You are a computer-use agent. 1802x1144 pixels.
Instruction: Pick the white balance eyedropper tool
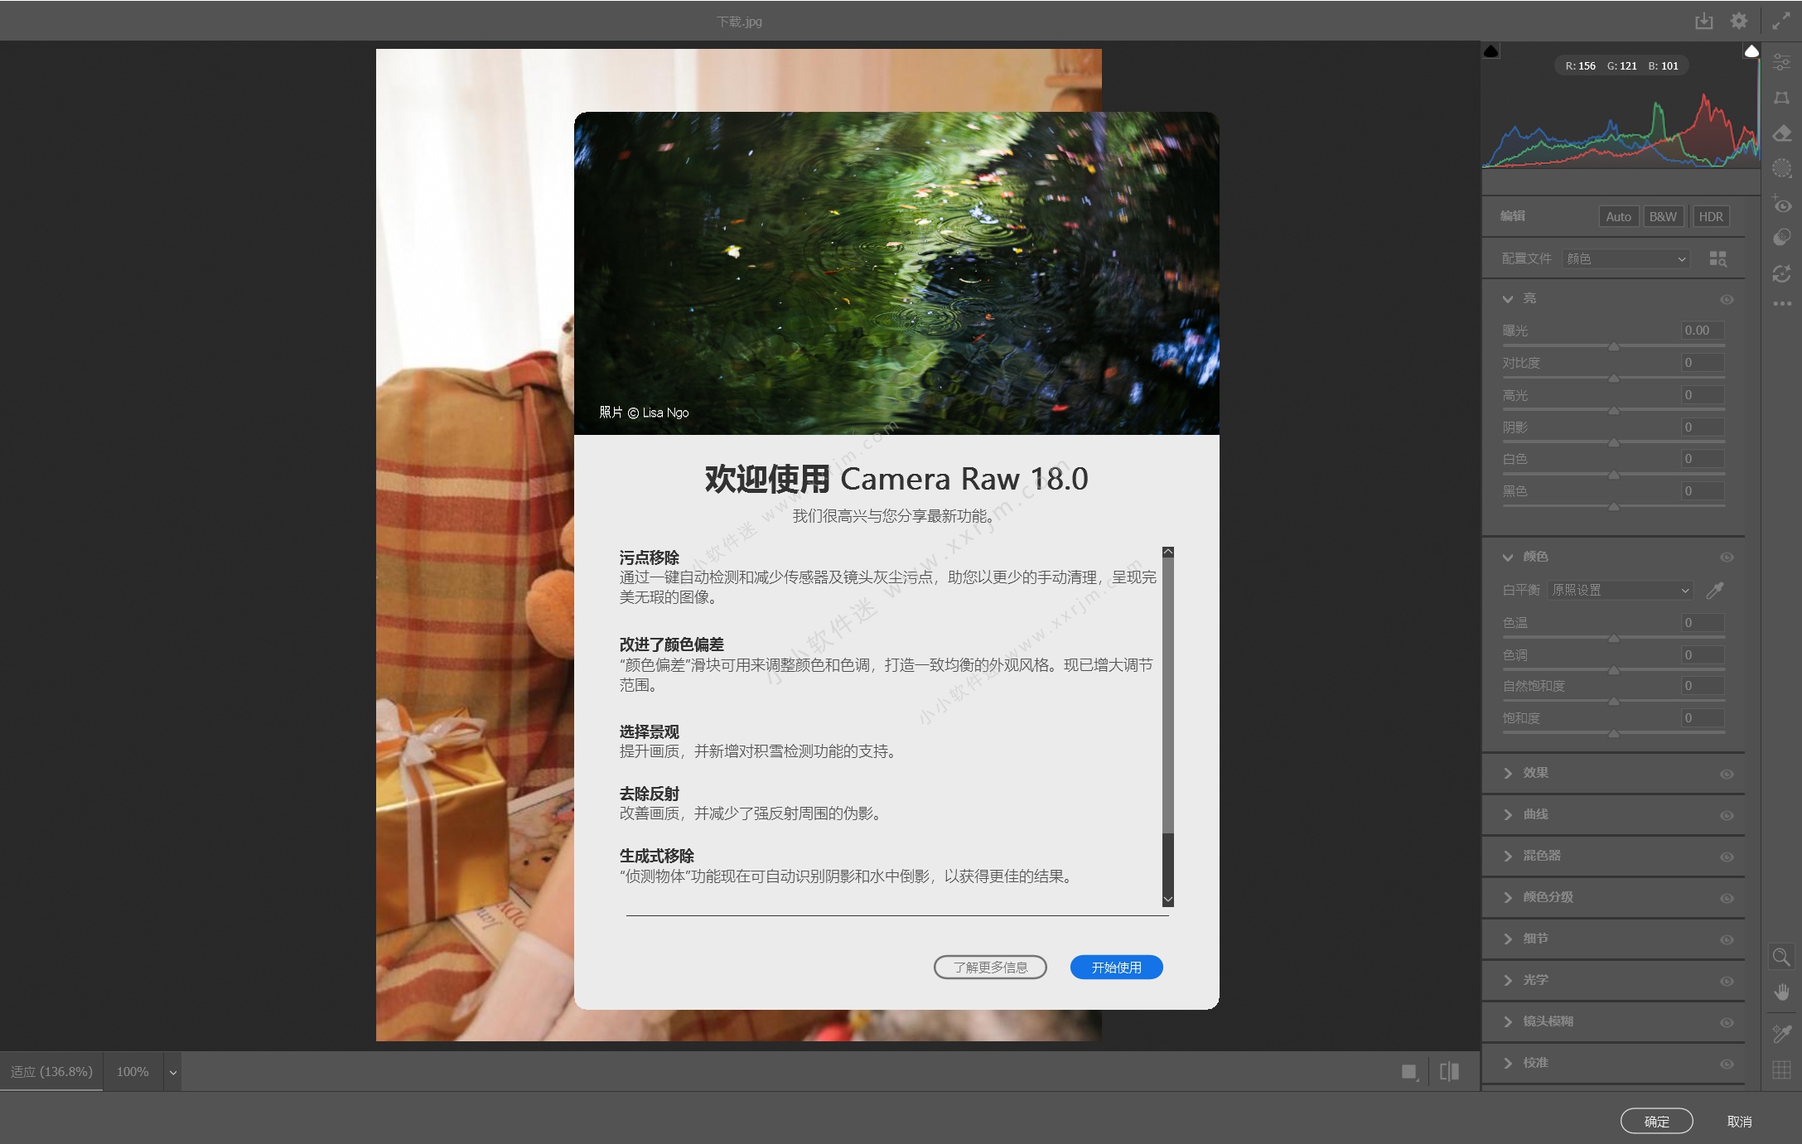(1715, 590)
